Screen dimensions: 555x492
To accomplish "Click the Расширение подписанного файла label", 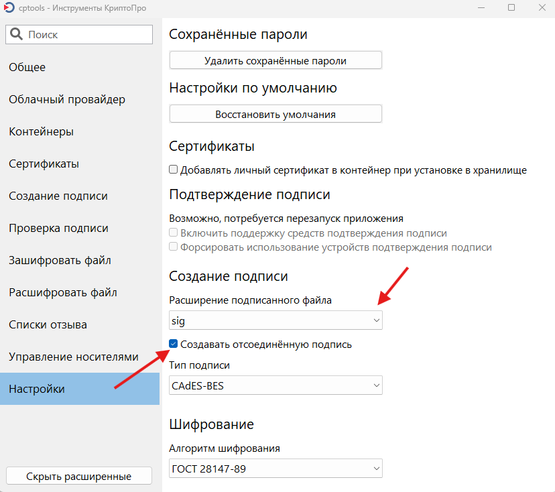I will click(x=250, y=300).
